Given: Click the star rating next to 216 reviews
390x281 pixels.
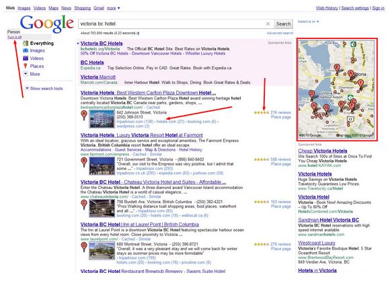Looking at the screenshot, I should (x=262, y=113).
